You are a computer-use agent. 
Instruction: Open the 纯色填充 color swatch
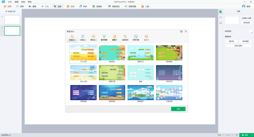(x=251, y=31)
